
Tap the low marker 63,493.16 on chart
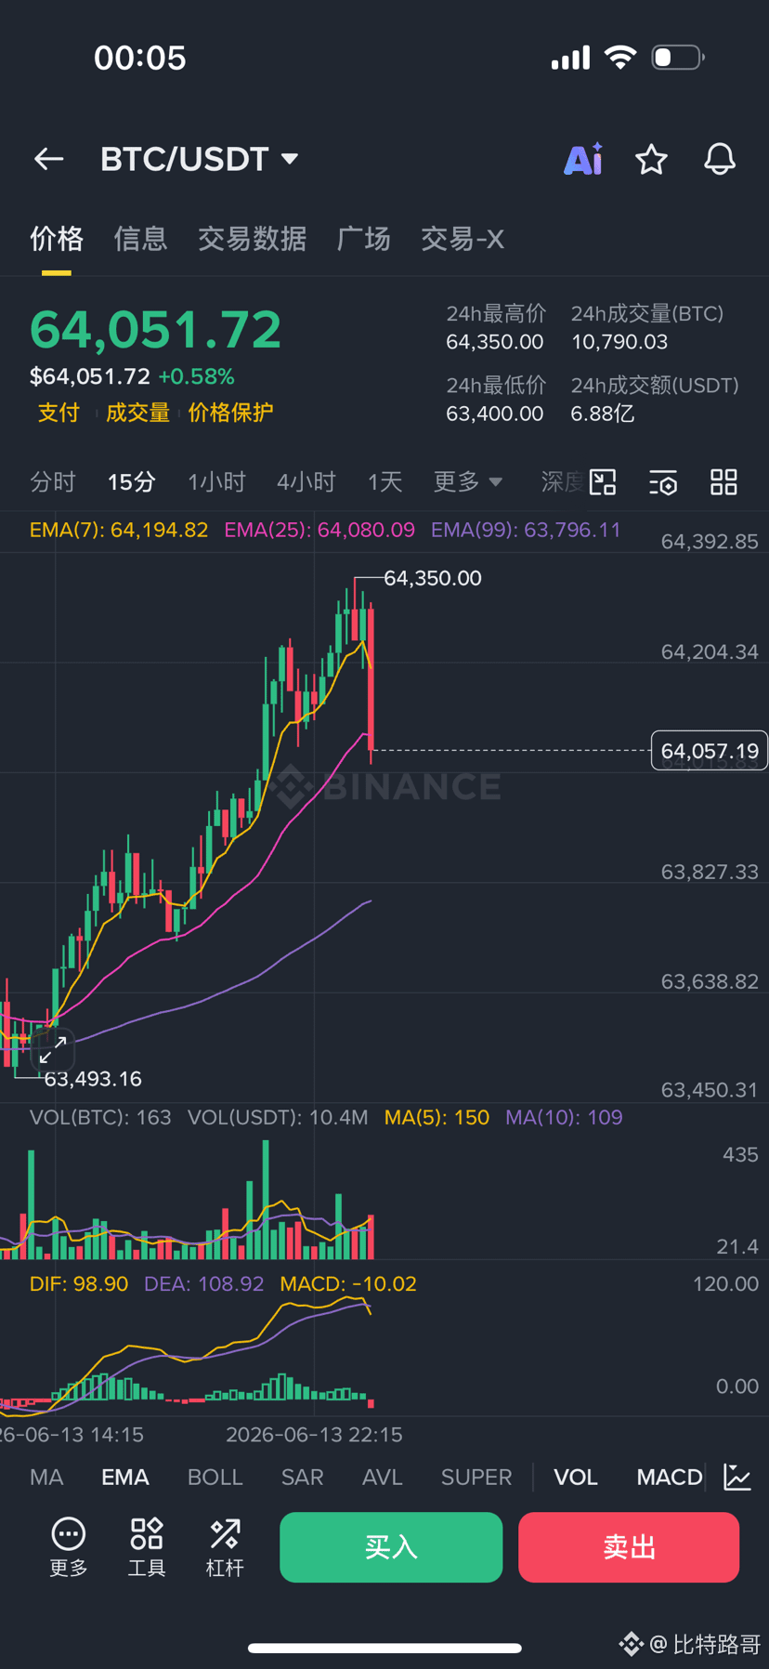[x=93, y=1079]
